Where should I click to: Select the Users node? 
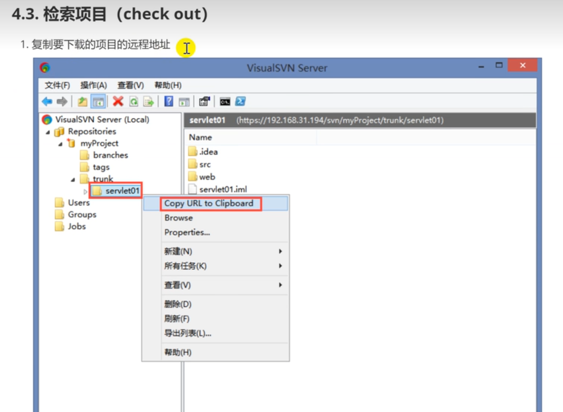(78, 203)
